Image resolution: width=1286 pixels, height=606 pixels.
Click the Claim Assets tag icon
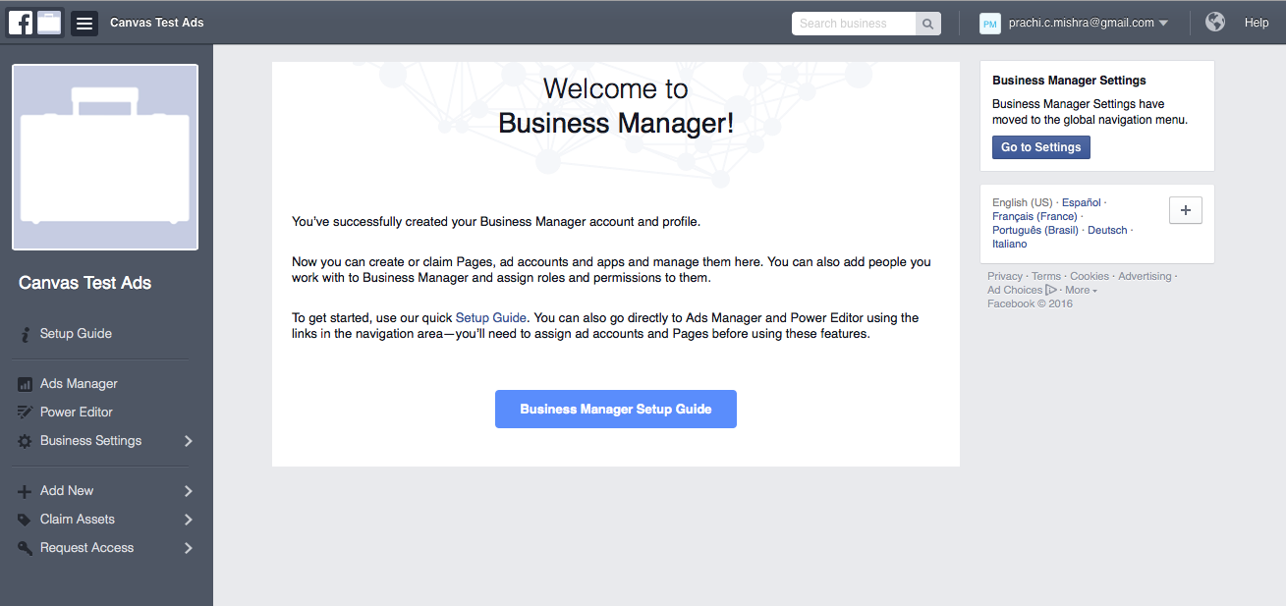tap(26, 520)
